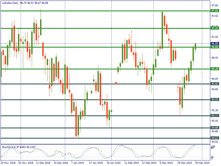Click the 95.55 support price label
The width and height of the screenshot is (221, 166).
pyautogui.click(x=215, y=100)
